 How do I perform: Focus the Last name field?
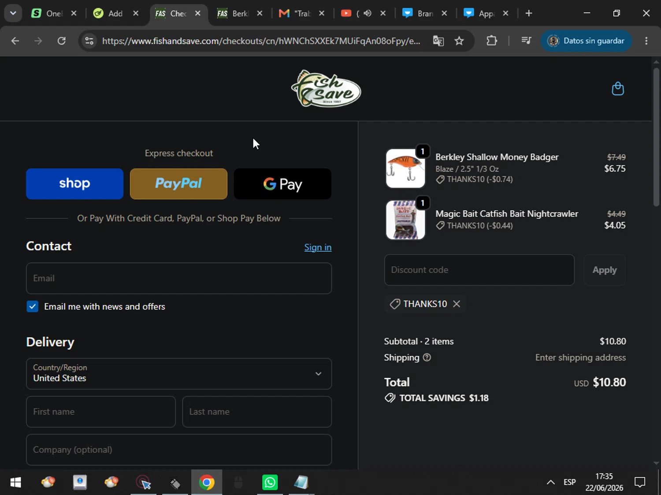coord(257,412)
